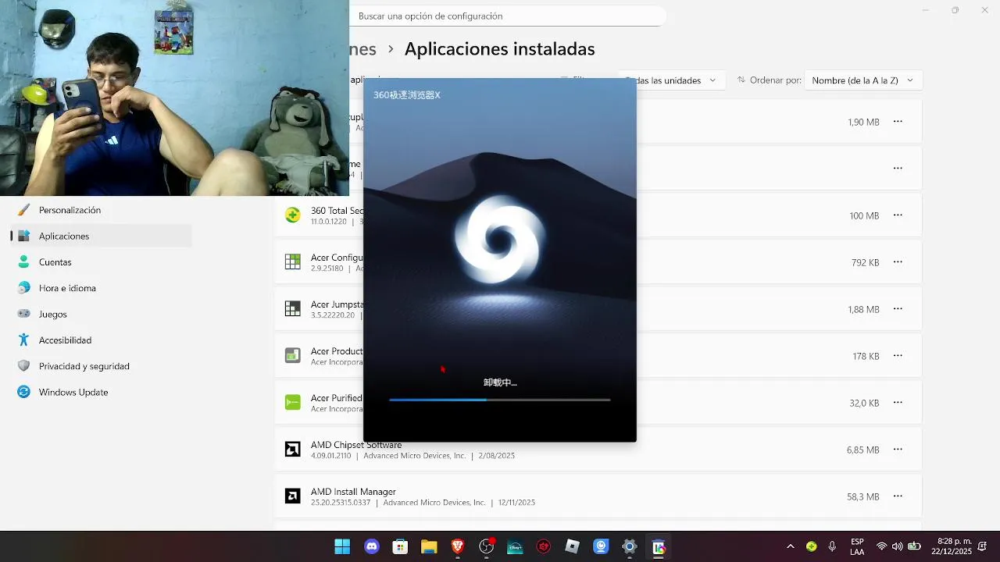Select Aplicaciones in the sidebar
Viewport: 1000px width, 562px height.
coord(102,236)
